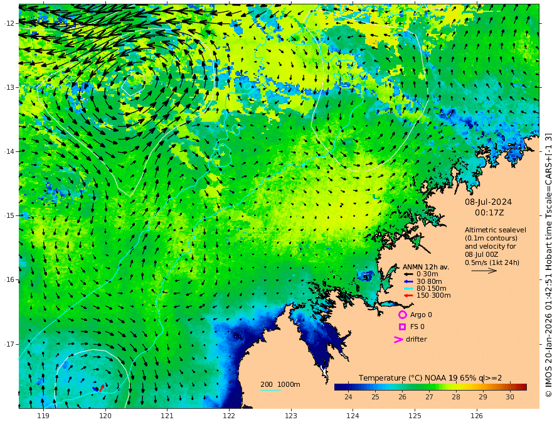This screenshot has height=427, width=552.
Task: Click the 'FS 0' legend label
Action: pos(417,327)
